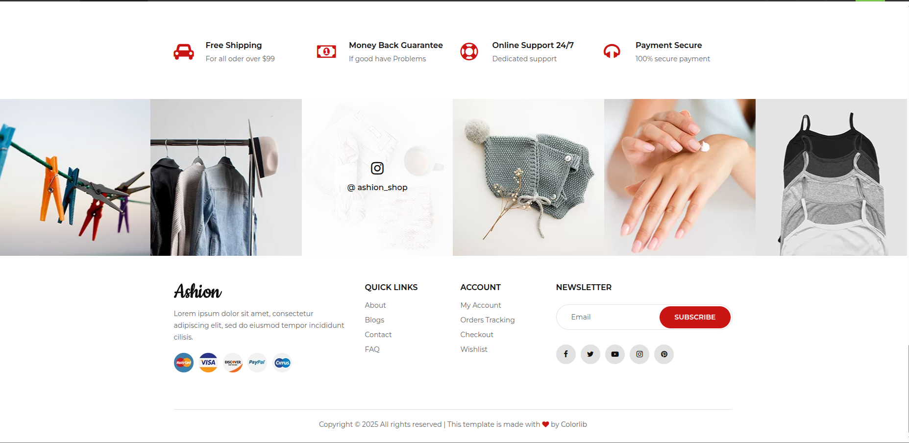Click the VISA payment icon
Image resolution: width=909 pixels, height=443 pixels.
208,363
